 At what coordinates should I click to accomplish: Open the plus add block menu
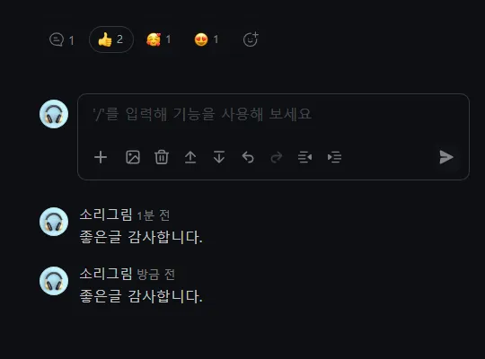101,157
